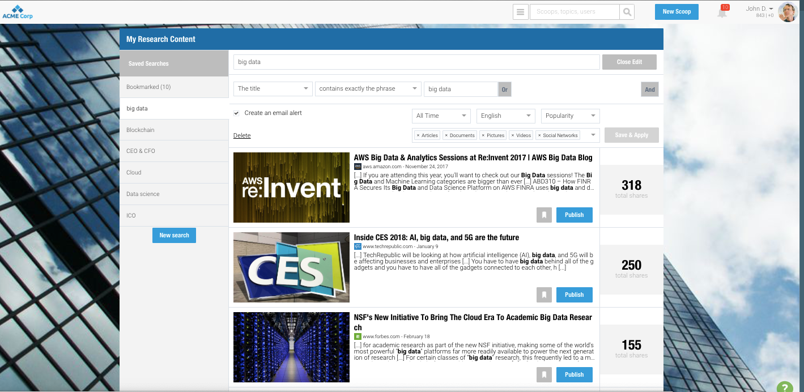This screenshot has width=804, height=392.
Task: Click forbes.com source favicon
Action: point(358,336)
